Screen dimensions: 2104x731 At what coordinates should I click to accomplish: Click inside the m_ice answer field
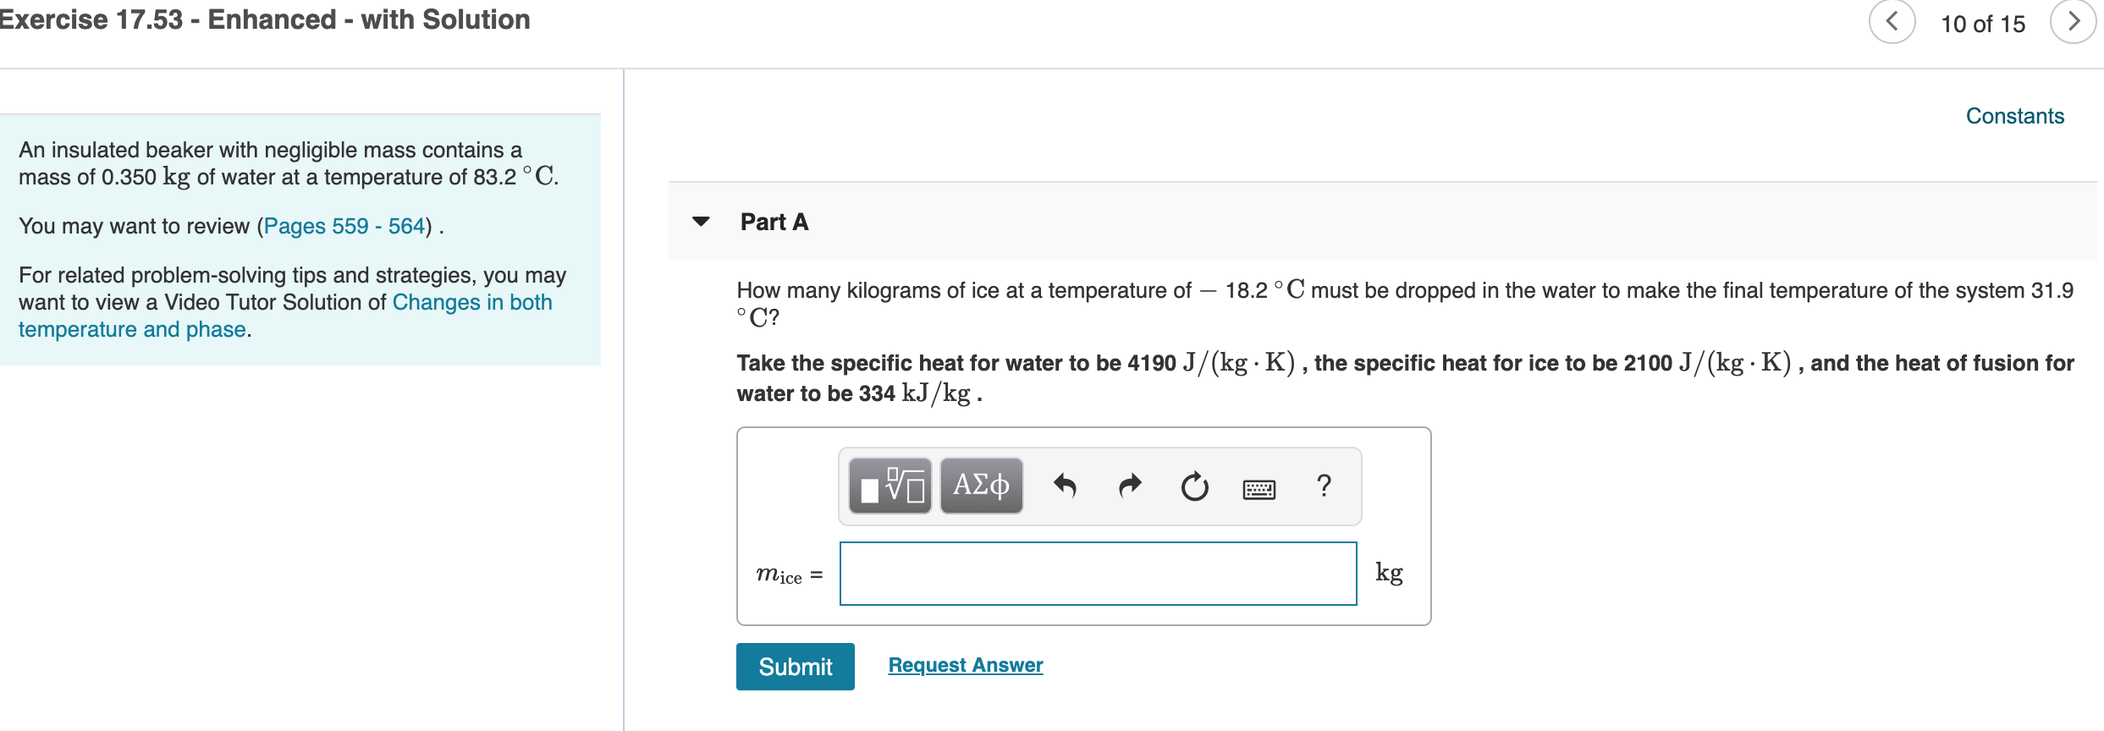[1096, 573]
